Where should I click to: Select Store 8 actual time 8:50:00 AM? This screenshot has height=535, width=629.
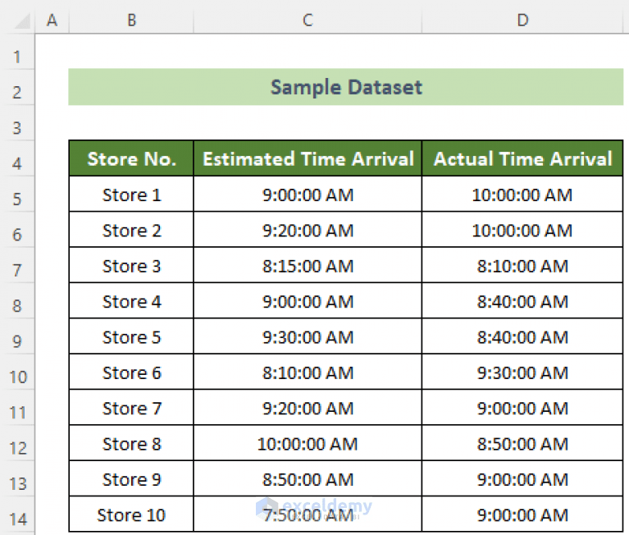tap(522, 443)
